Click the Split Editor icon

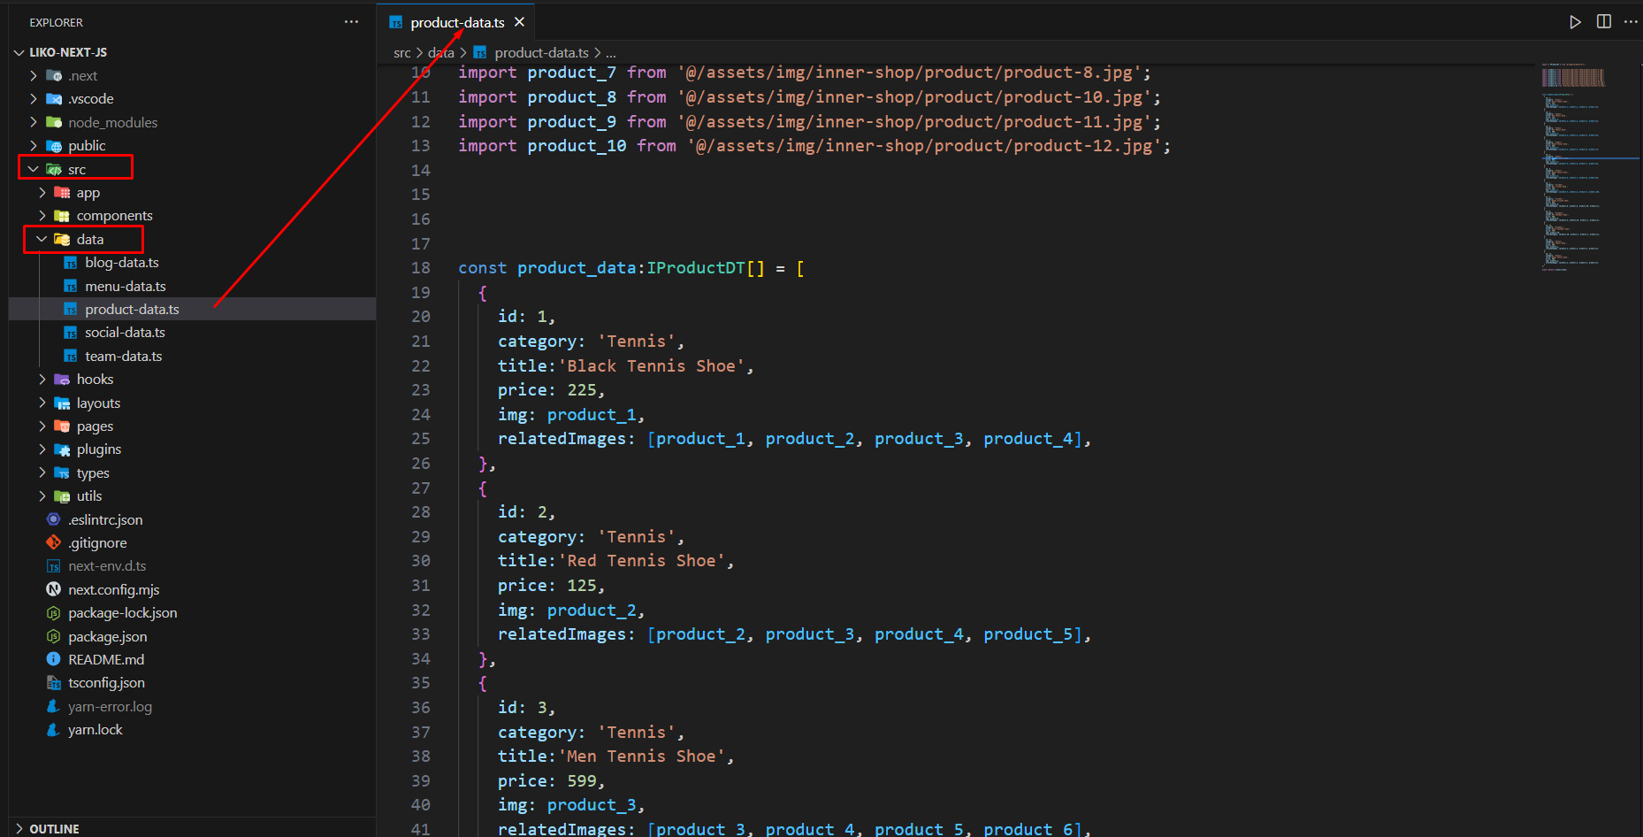tap(1603, 22)
